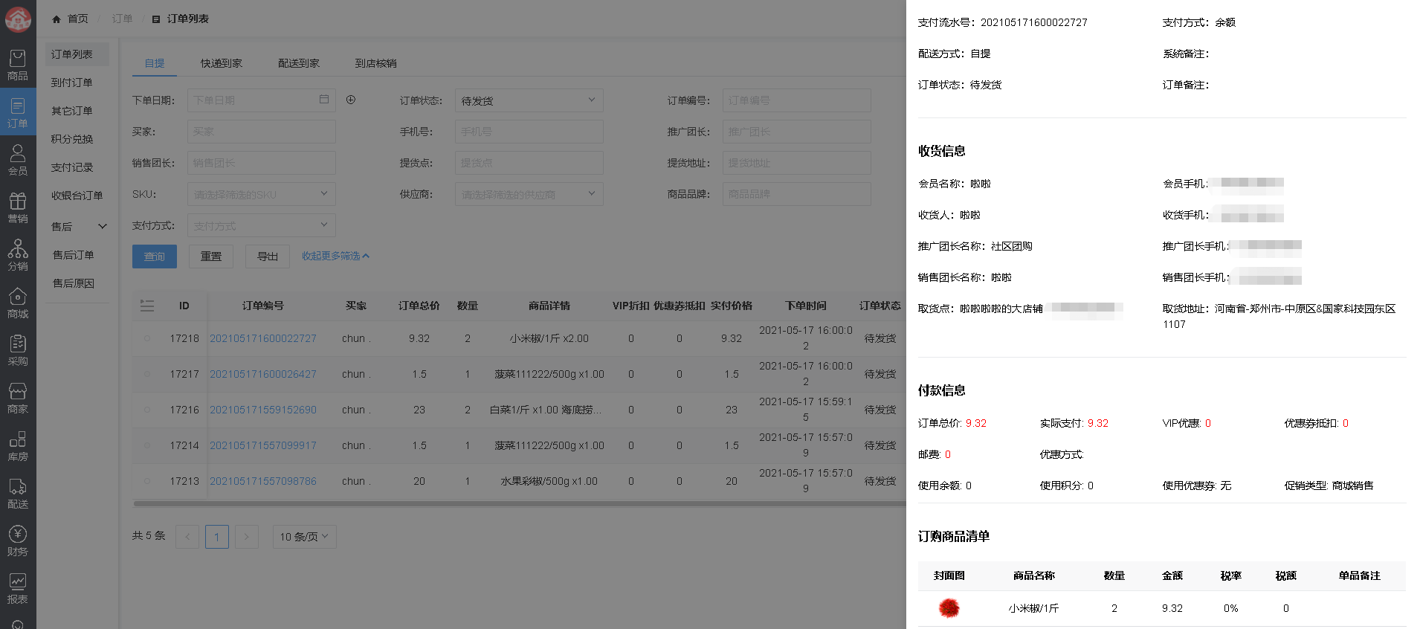Screen dimensions: 1420x629
Task: Open the 配送 delivery truck icon
Action: tap(18, 493)
